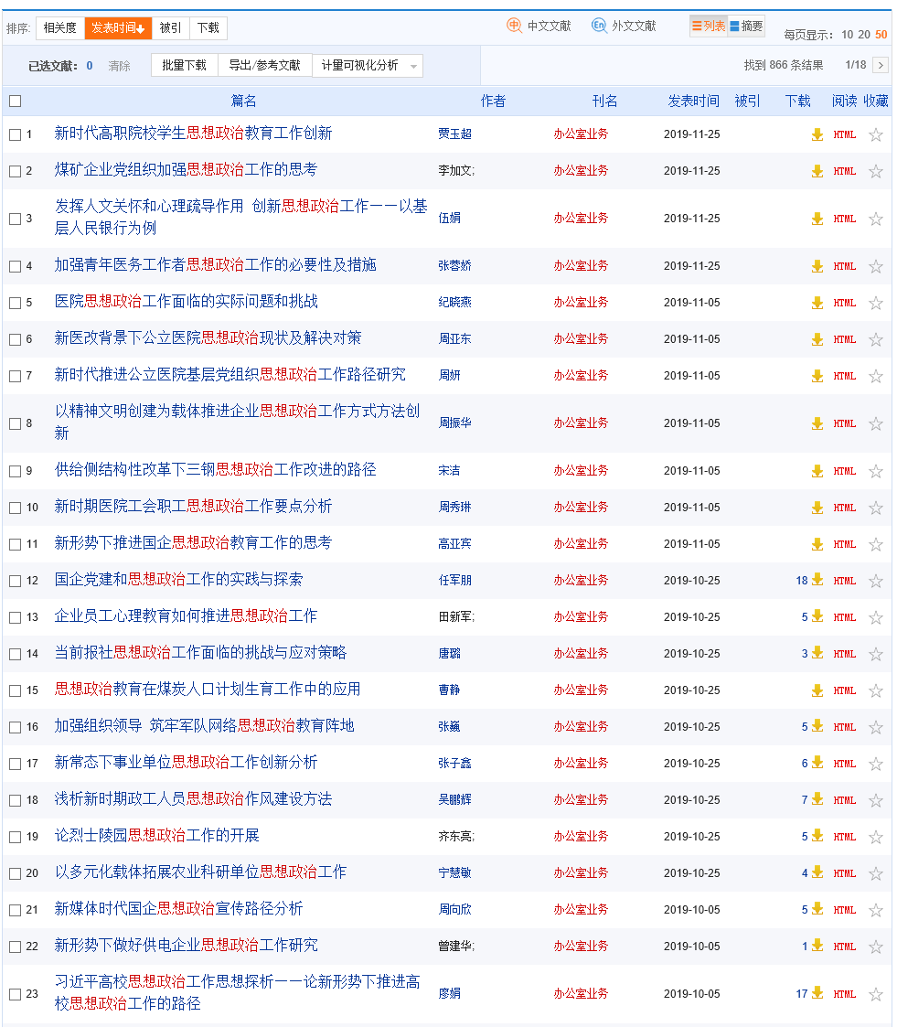Favorite row 3 with star icon
The image size is (897, 1027).
[875, 219]
